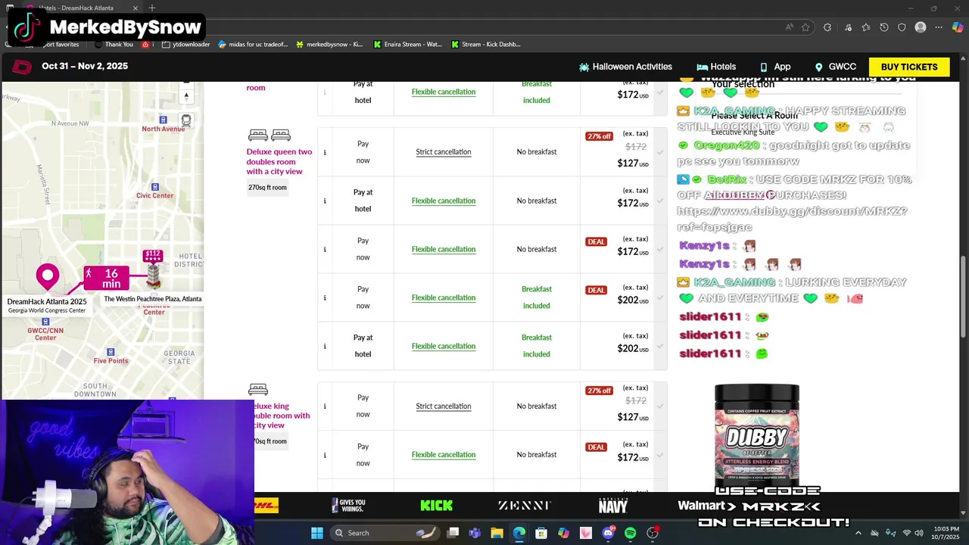Expand the queen Pay at hotel $202 rate
The height and width of the screenshot is (545, 969).
[x=660, y=346]
